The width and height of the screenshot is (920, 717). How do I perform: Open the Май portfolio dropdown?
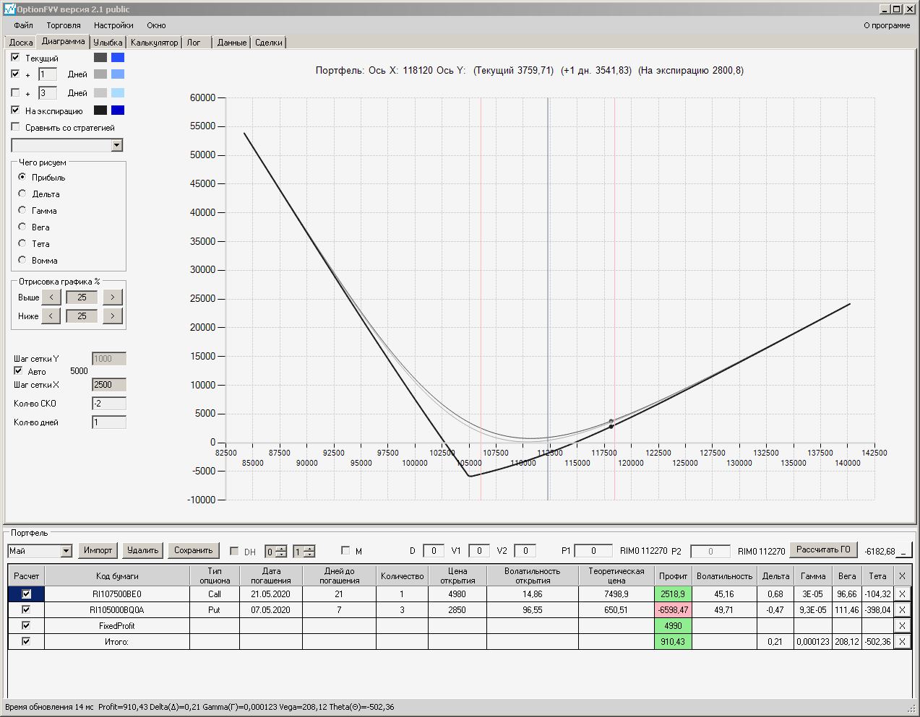[x=66, y=551]
